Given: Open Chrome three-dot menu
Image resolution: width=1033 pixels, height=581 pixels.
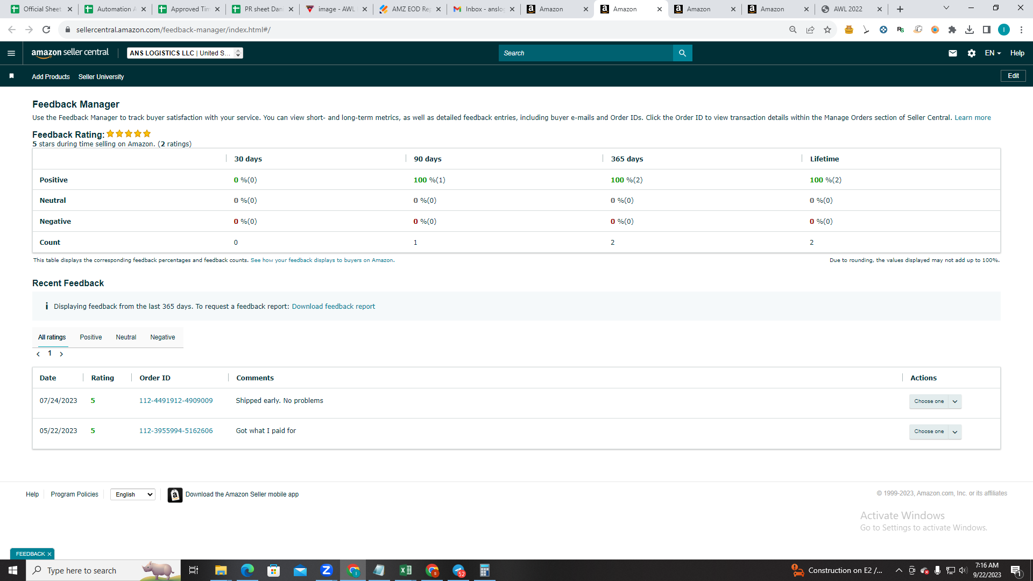Looking at the screenshot, I should pyautogui.click(x=1021, y=30).
